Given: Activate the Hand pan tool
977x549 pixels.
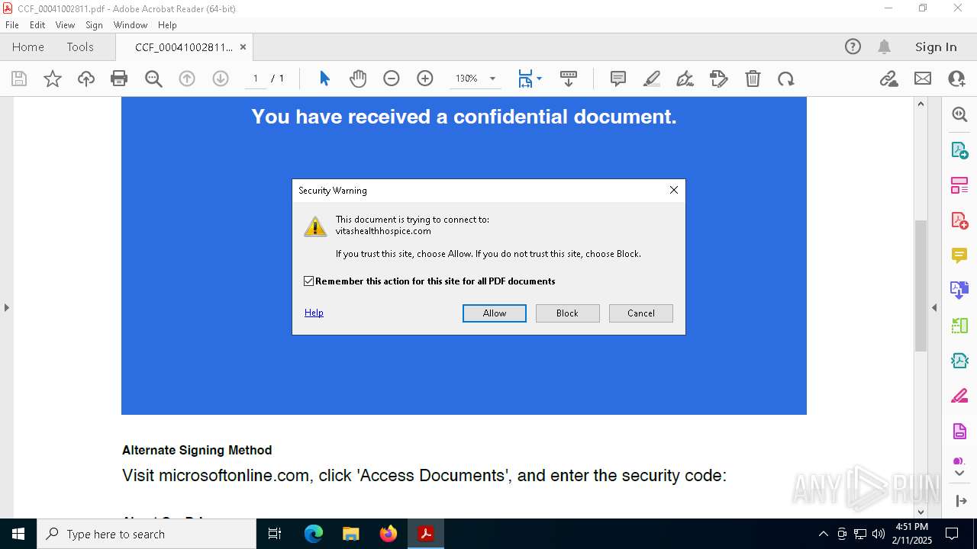Looking at the screenshot, I should [358, 79].
